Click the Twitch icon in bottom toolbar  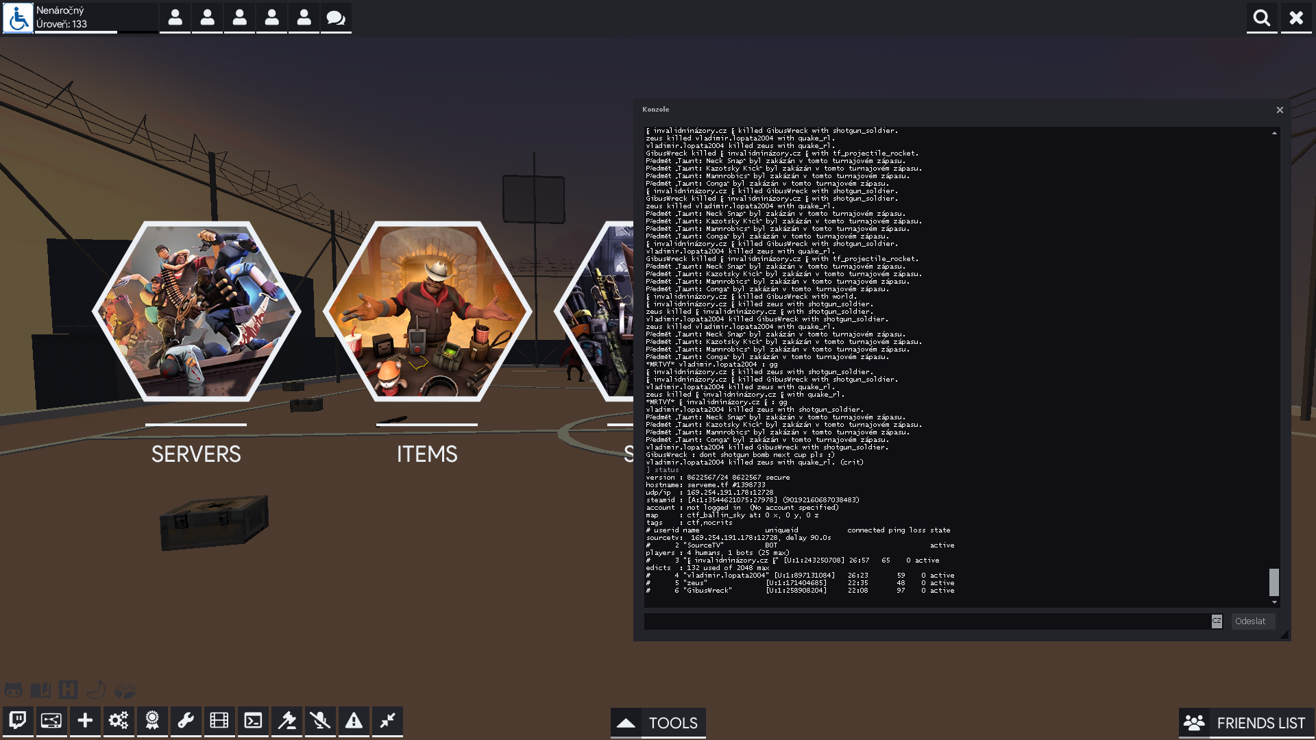18,721
